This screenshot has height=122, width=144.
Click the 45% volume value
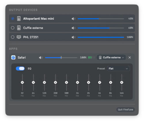(x=131, y=19)
